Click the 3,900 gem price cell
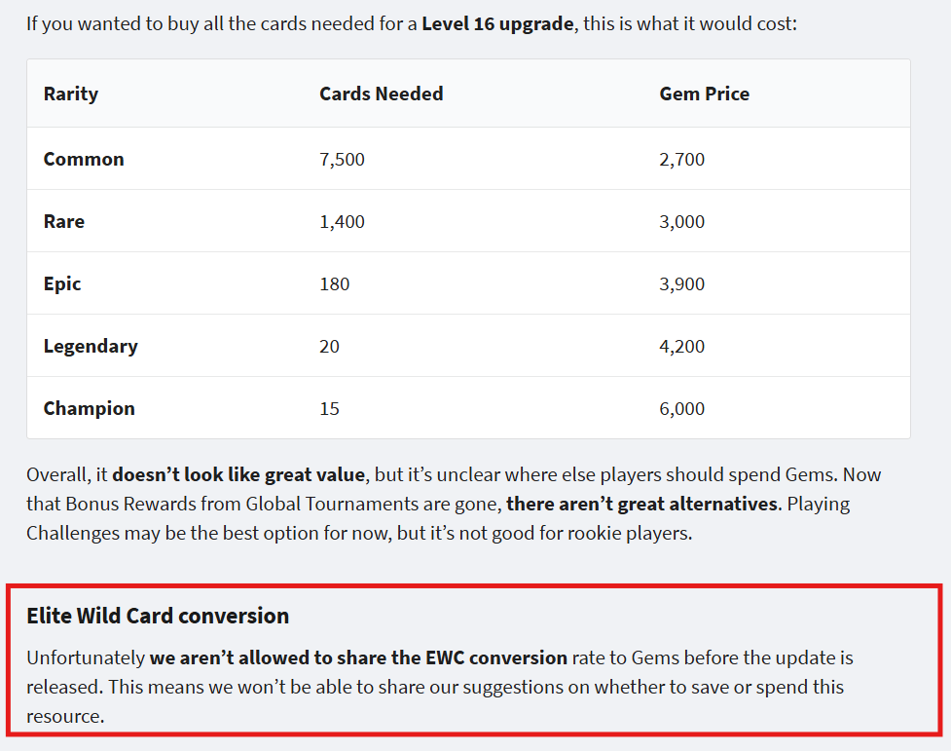 pyautogui.click(x=681, y=283)
